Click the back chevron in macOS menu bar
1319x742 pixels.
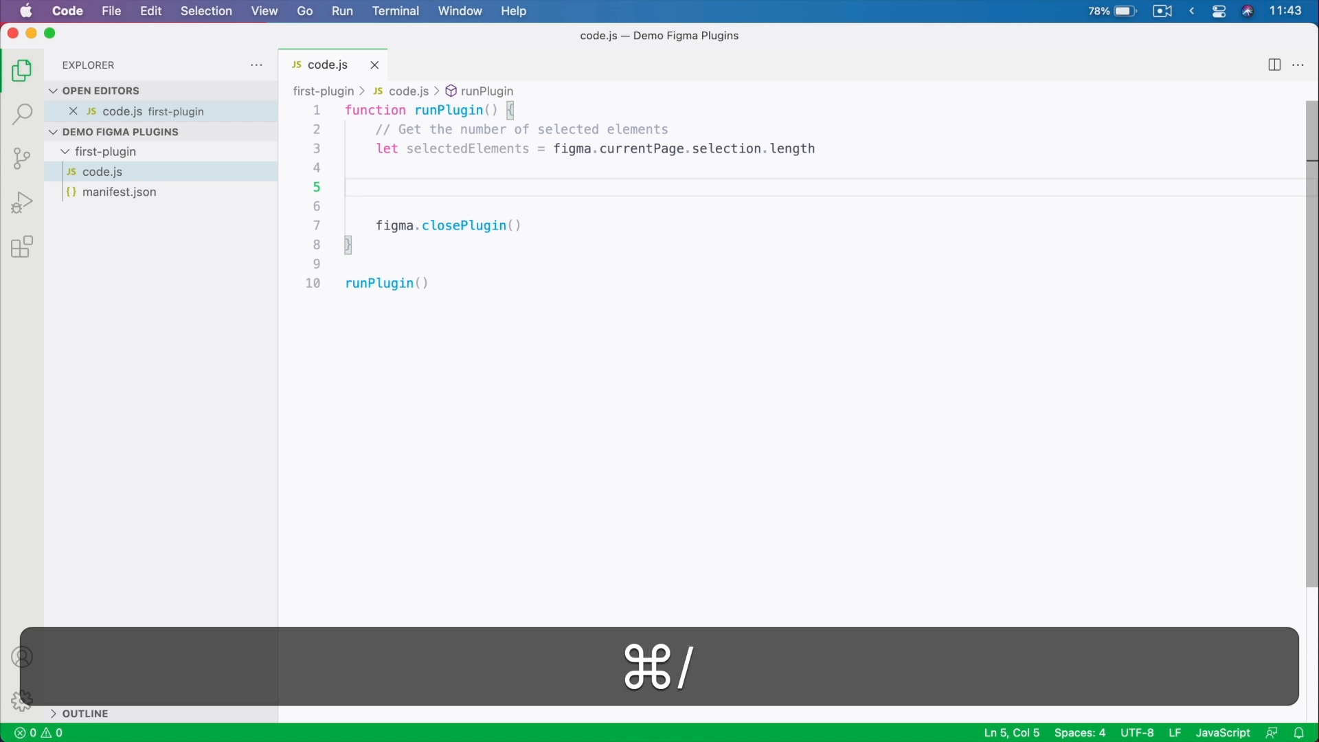point(1193,11)
